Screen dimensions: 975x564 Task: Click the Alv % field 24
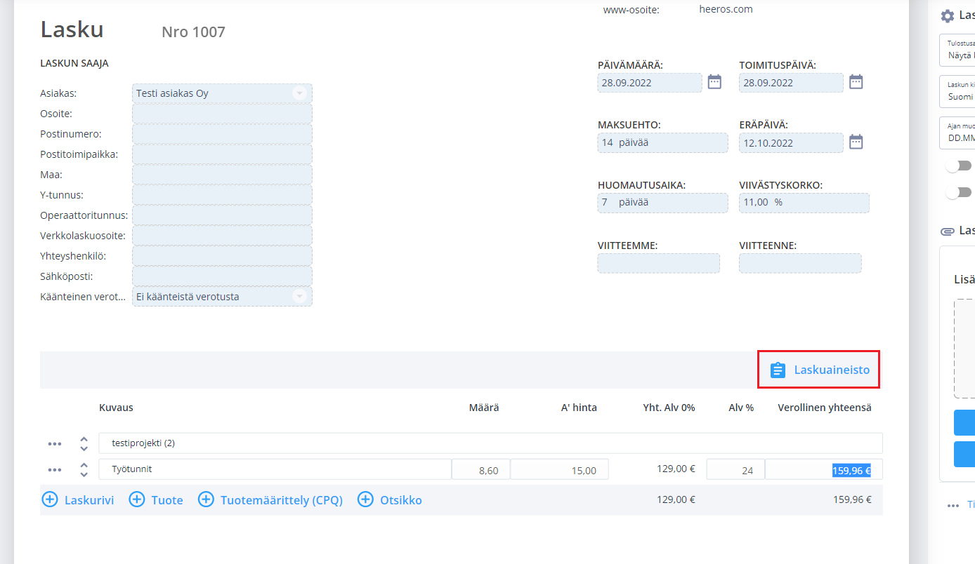[735, 470]
